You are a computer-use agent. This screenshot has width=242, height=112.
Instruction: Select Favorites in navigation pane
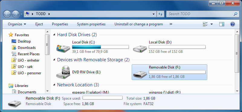tap(22, 35)
